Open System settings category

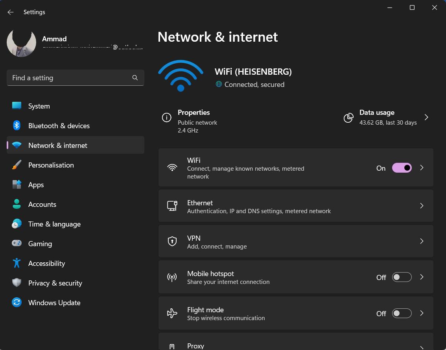coord(39,106)
